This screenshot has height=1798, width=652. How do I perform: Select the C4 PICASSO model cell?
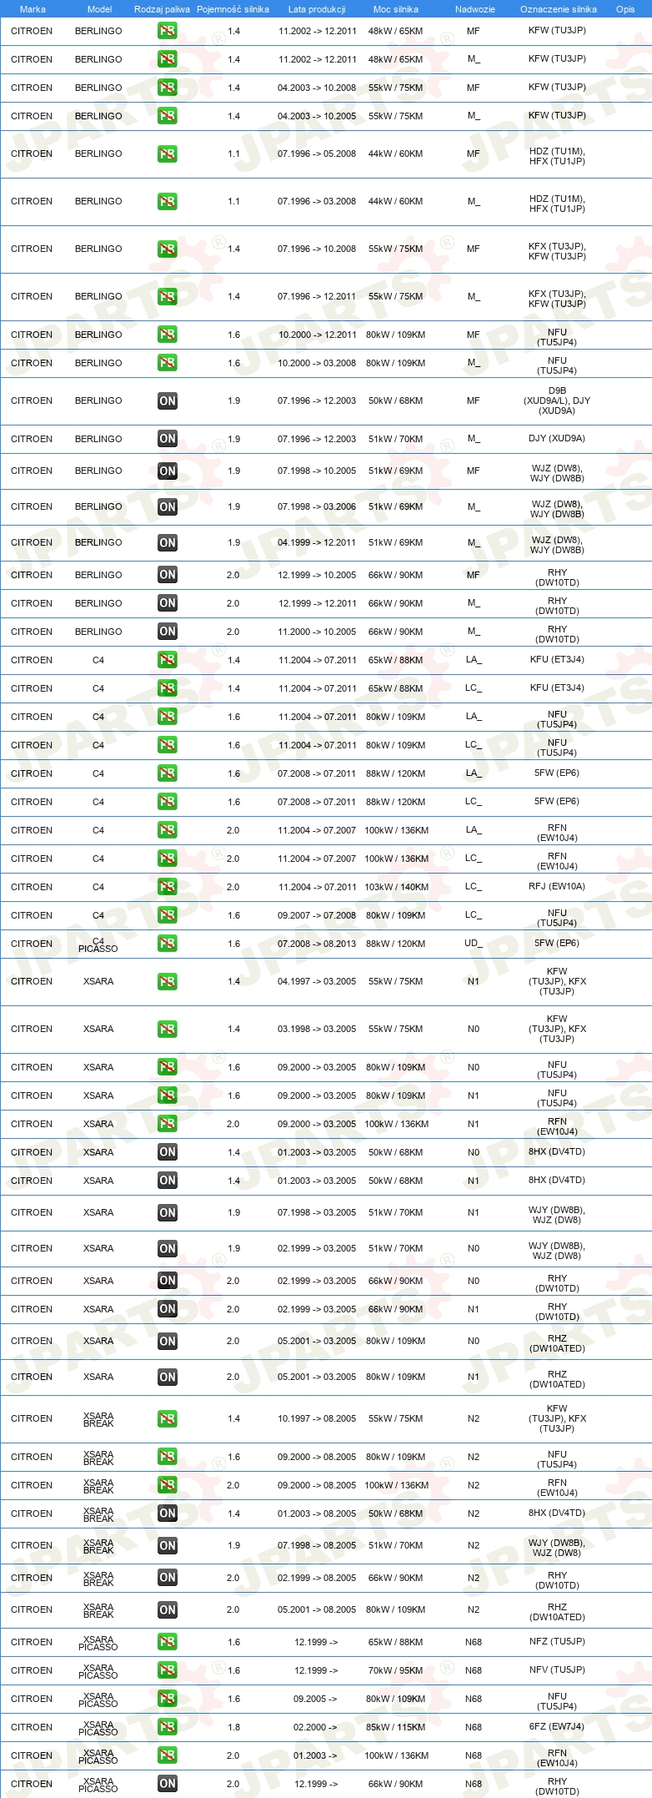pyautogui.click(x=98, y=944)
